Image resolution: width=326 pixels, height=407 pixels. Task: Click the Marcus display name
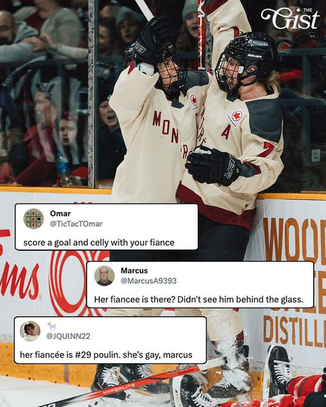(134, 271)
